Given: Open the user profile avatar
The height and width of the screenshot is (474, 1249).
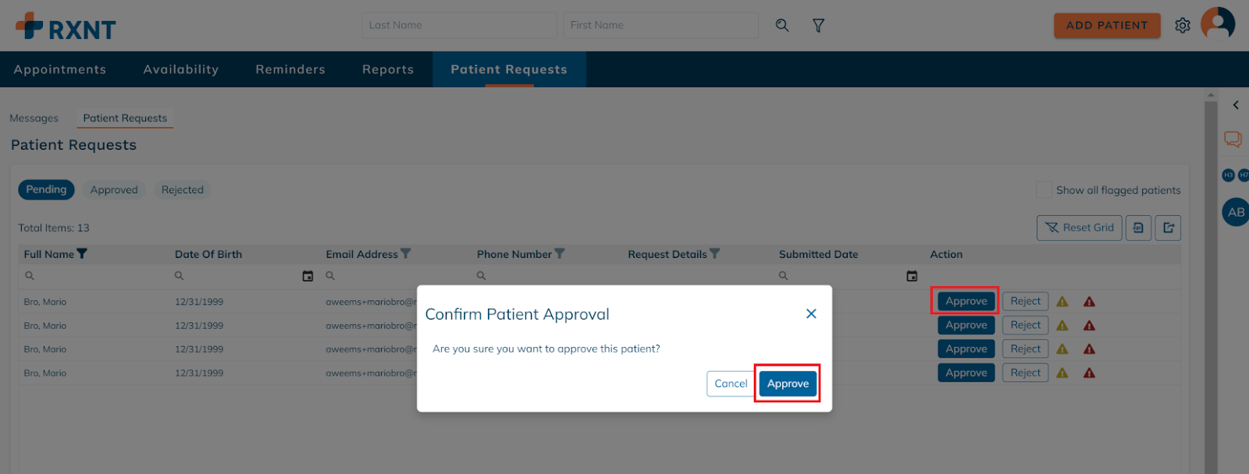Looking at the screenshot, I should pyautogui.click(x=1218, y=24).
